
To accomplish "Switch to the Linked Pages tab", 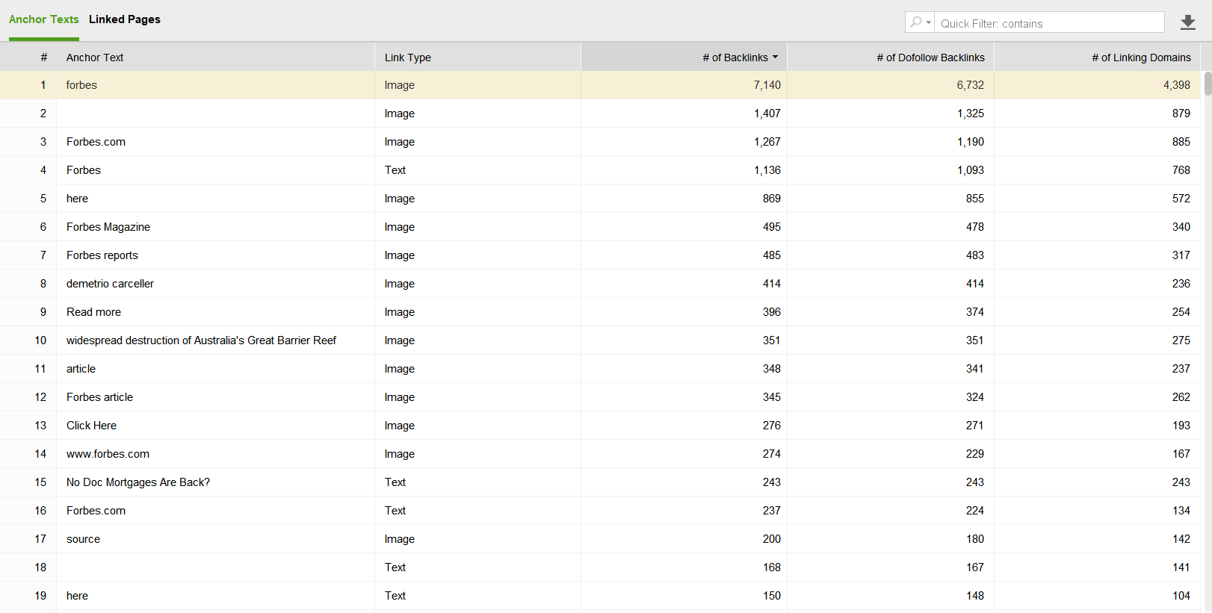I will [x=124, y=19].
